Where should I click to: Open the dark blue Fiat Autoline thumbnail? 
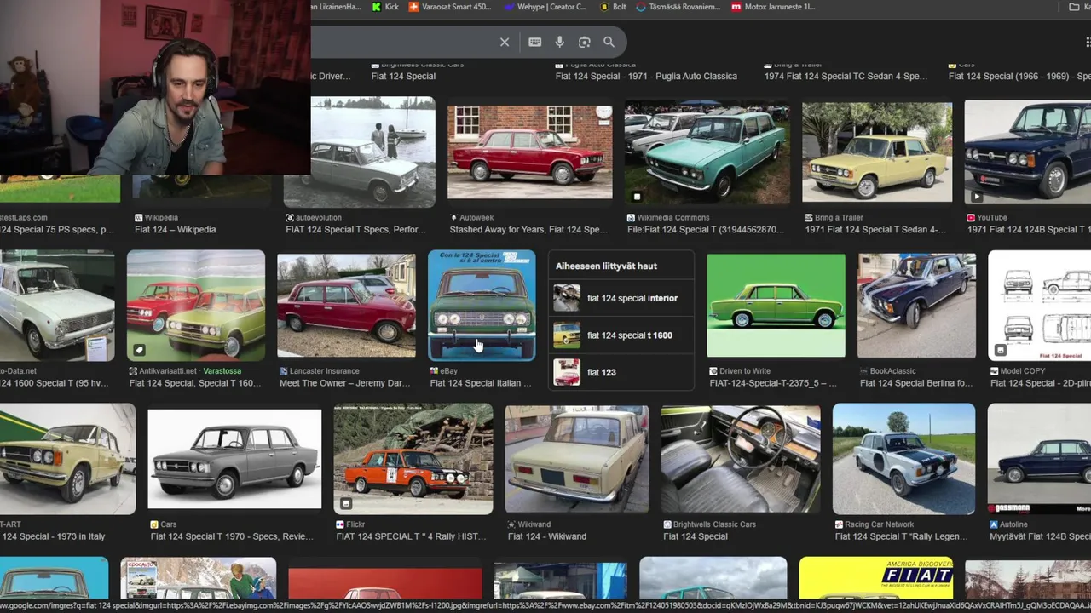(1040, 459)
